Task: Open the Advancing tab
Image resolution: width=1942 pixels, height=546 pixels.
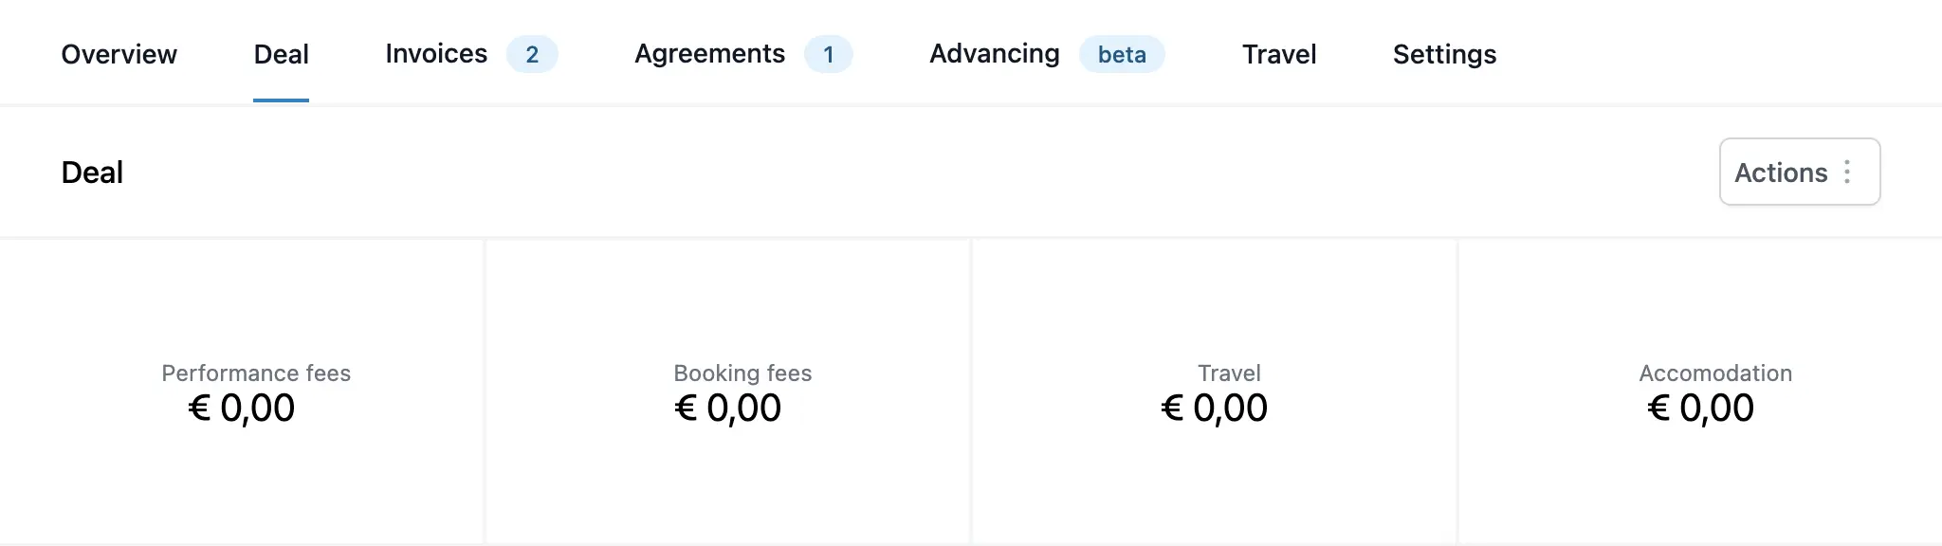Action: pyautogui.click(x=994, y=54)
